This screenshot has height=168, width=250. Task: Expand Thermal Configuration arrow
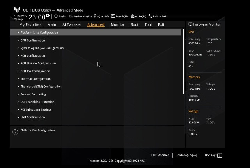(x=18, y=79)
